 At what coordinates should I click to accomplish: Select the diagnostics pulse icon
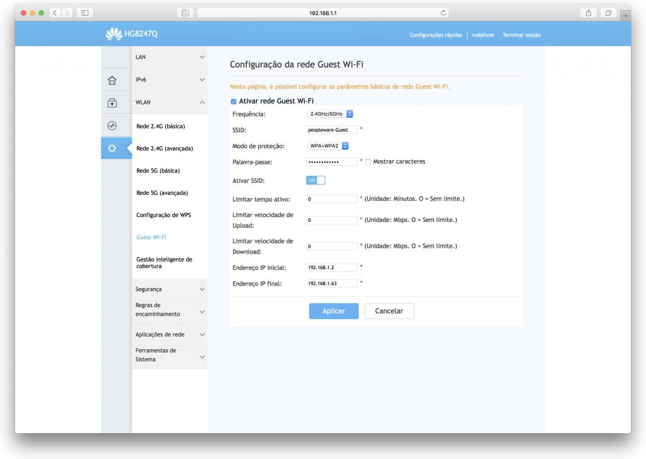[x=112, y=125]
